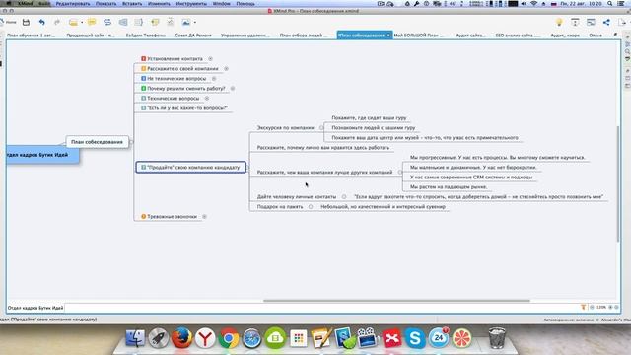Click the Boundary icon in the toolbar
Viewport: 631px width, 355px height.
pyautogui.click(x=123, y=22)
